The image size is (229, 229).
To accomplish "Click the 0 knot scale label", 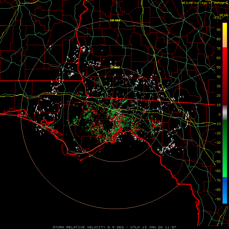I will [220, 114].
